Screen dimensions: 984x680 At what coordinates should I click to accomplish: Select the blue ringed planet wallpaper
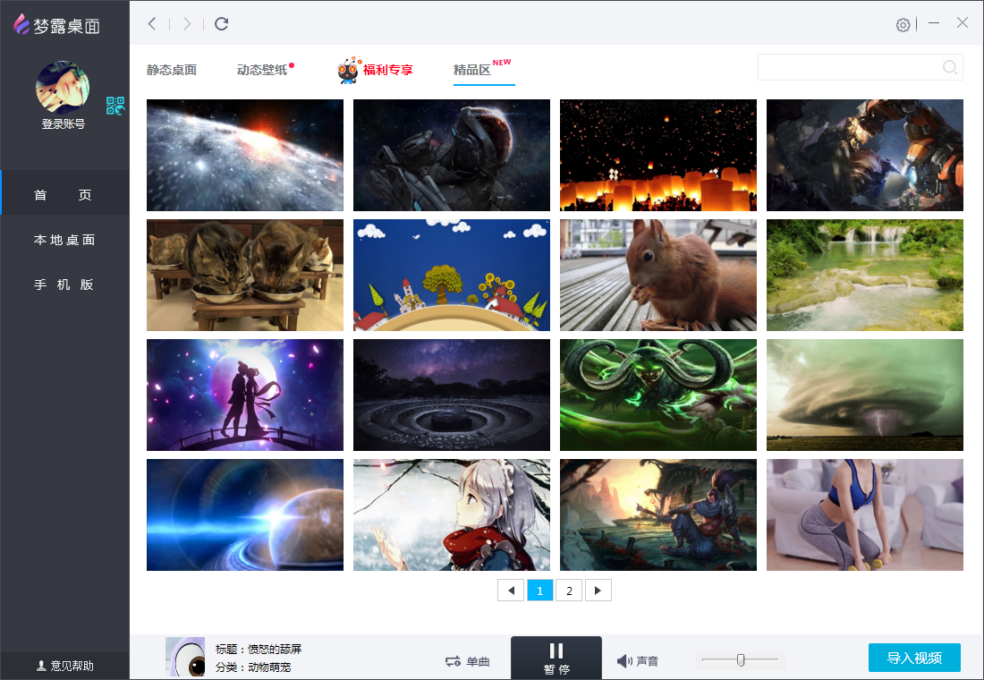tap(245, 514)
